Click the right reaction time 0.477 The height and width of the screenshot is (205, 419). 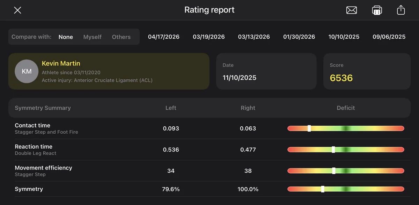coord(248,150)
